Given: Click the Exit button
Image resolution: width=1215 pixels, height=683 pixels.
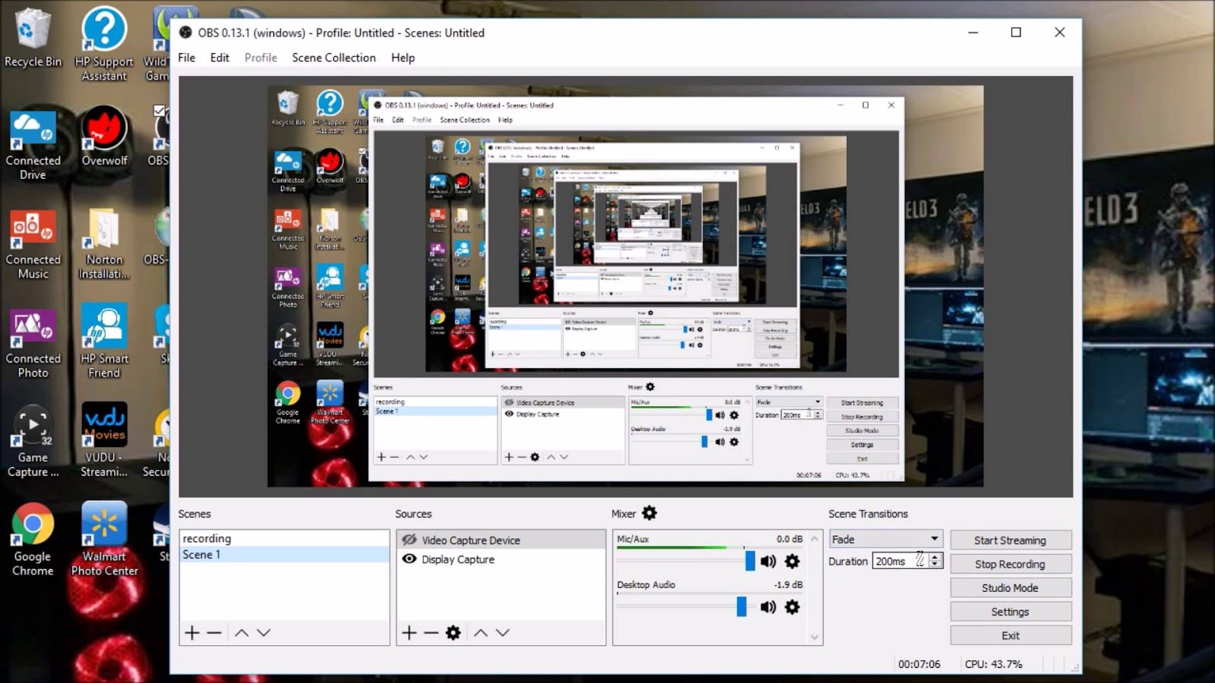Looking at the screenshot, I should [1011, 636].
